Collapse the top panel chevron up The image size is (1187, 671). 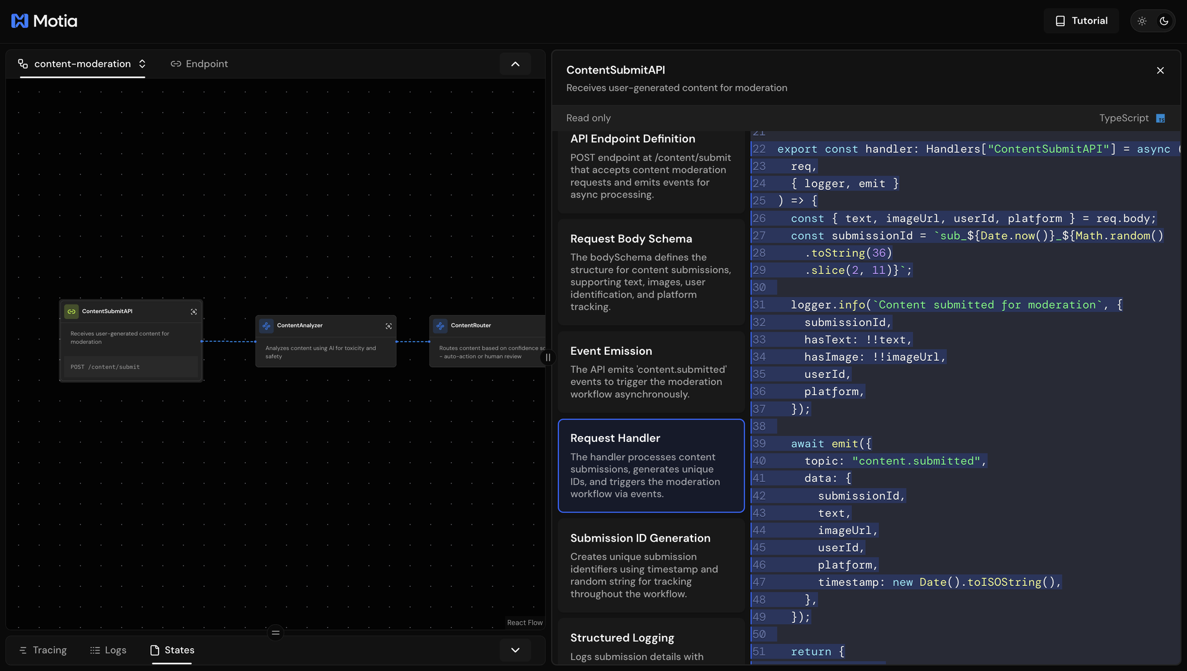pos(515,64)
